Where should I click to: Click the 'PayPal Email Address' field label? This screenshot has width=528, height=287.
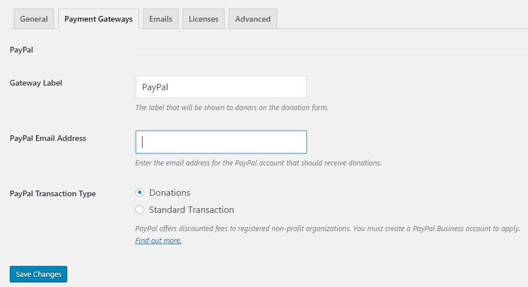point(48,138)
